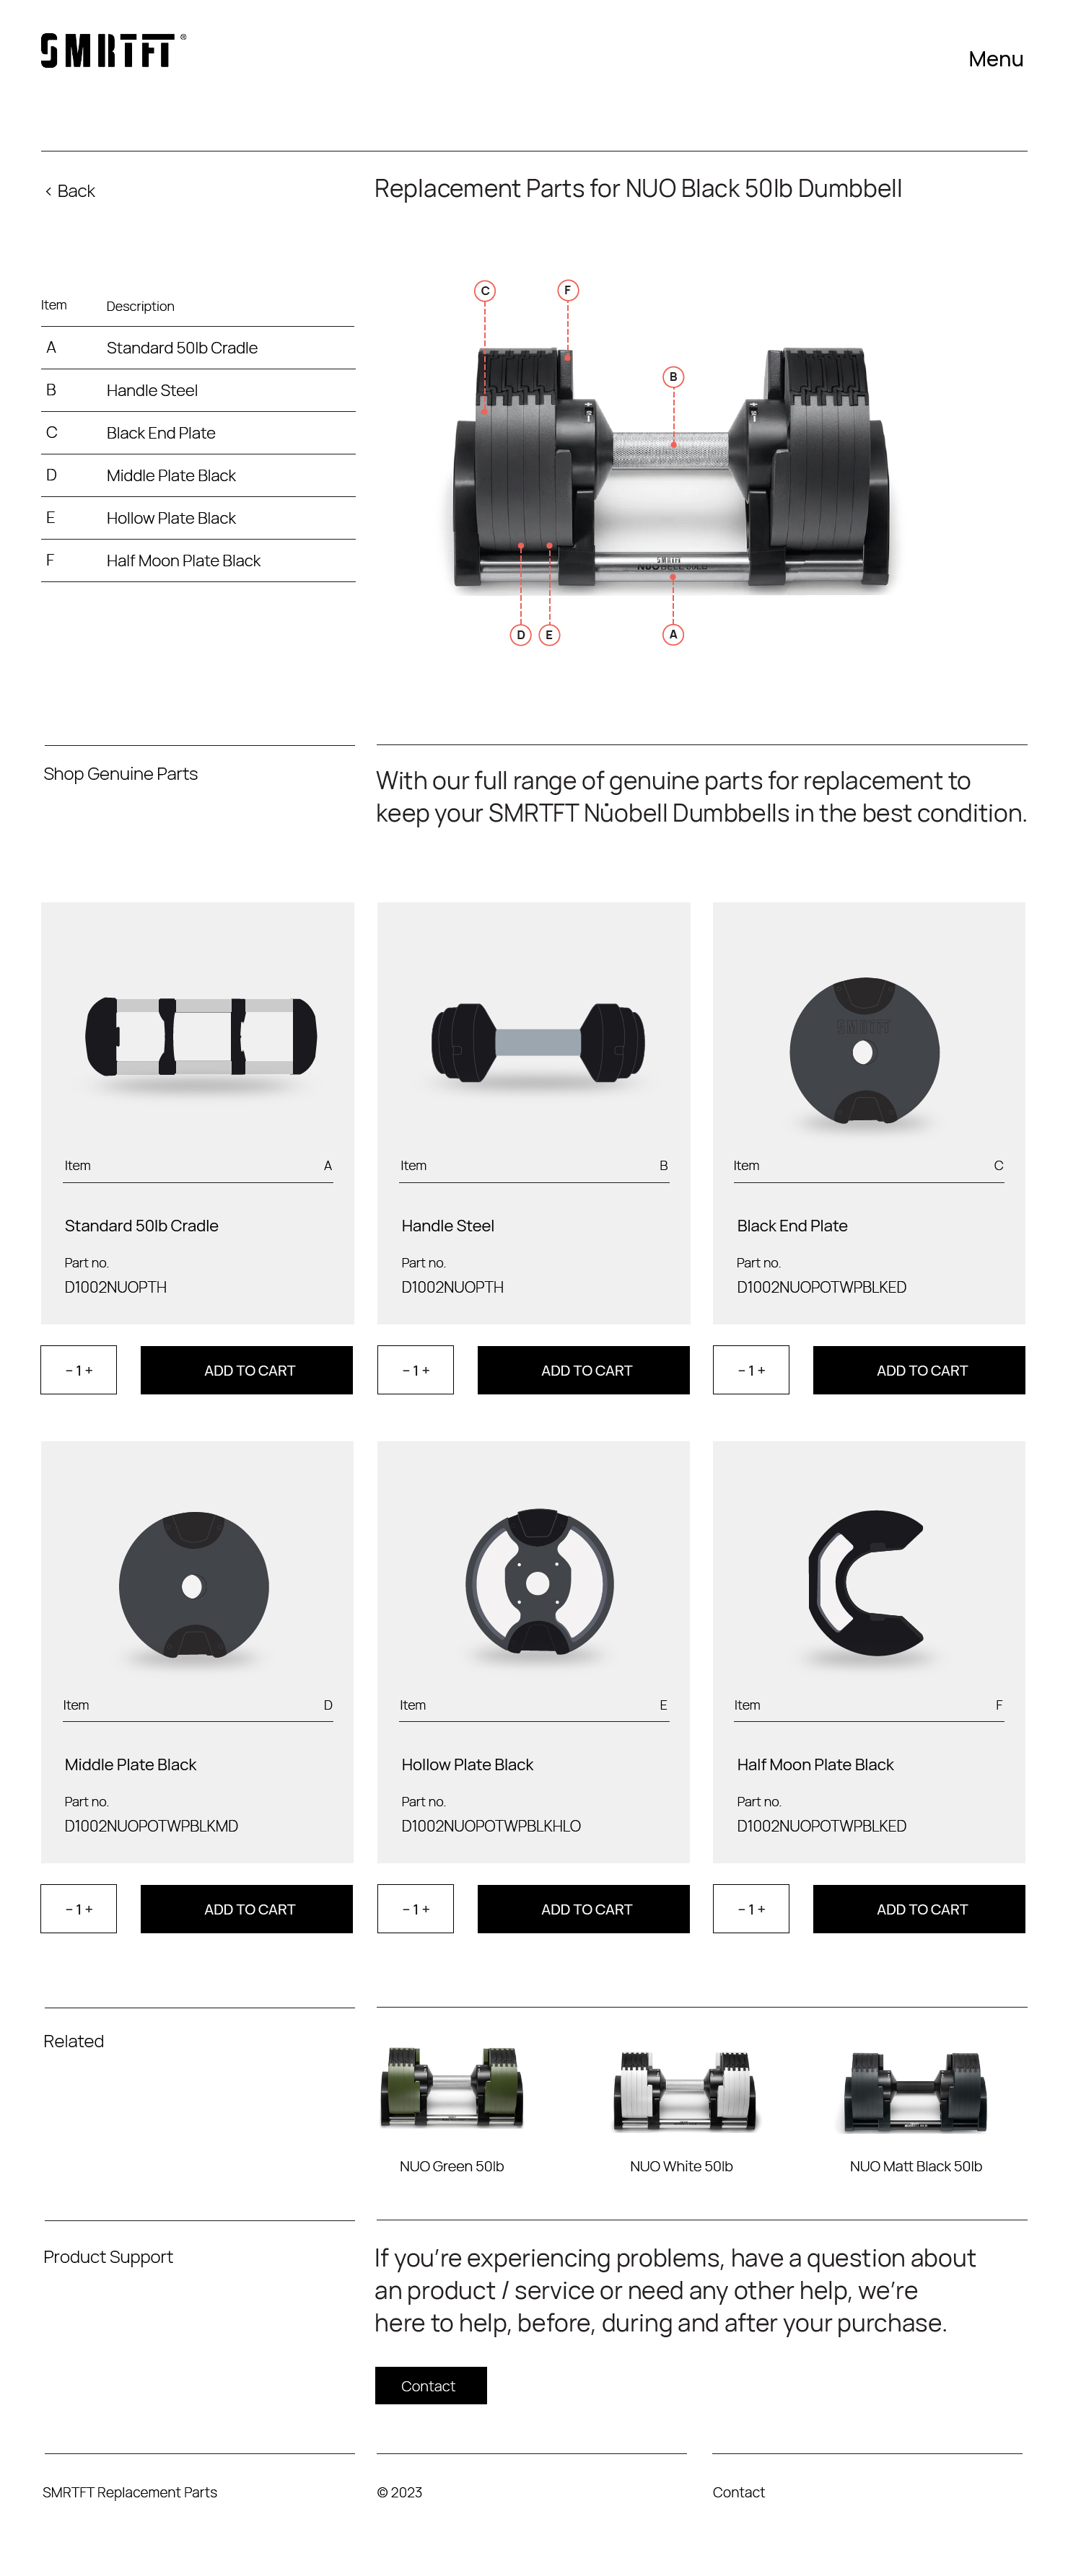Select marker B on the handle

click(673, 377)
